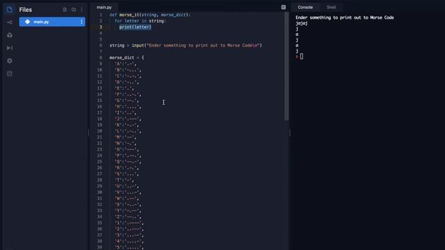Click the '4' dictionary entry on line 38

(x=129, y=241)
